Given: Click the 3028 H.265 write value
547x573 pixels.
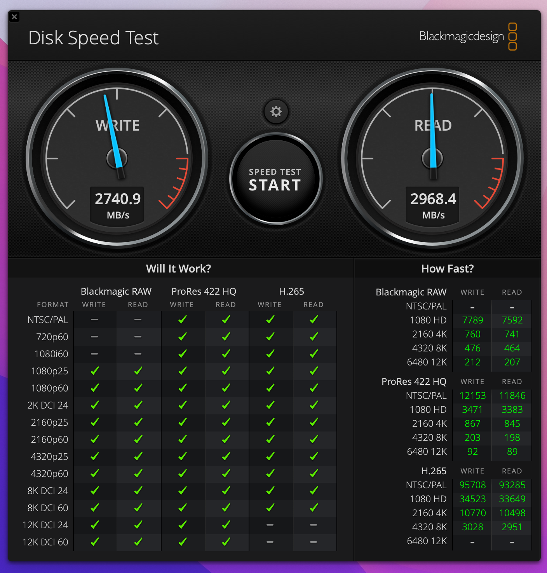Looking at the screenshot, I should 473,527.
